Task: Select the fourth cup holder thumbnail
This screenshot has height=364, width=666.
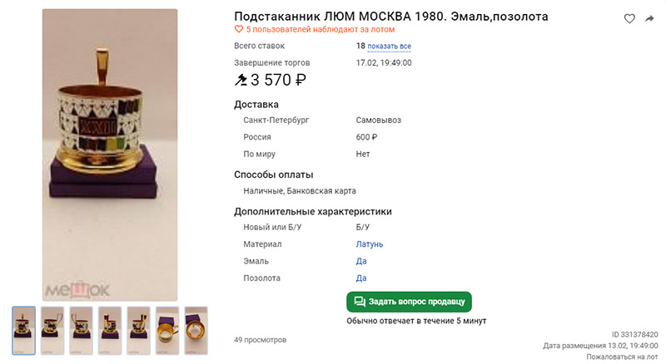Action: (x=110, y=331)
